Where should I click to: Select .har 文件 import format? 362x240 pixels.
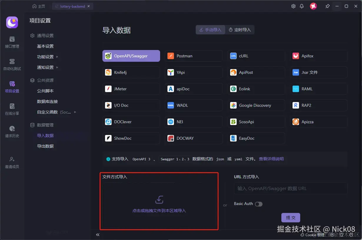point(319,72)
